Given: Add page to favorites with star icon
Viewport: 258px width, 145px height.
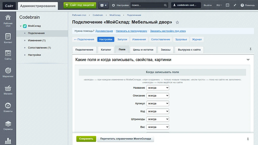Looking at the screenshot, I should pyautogui.click(x=177, y=22).
